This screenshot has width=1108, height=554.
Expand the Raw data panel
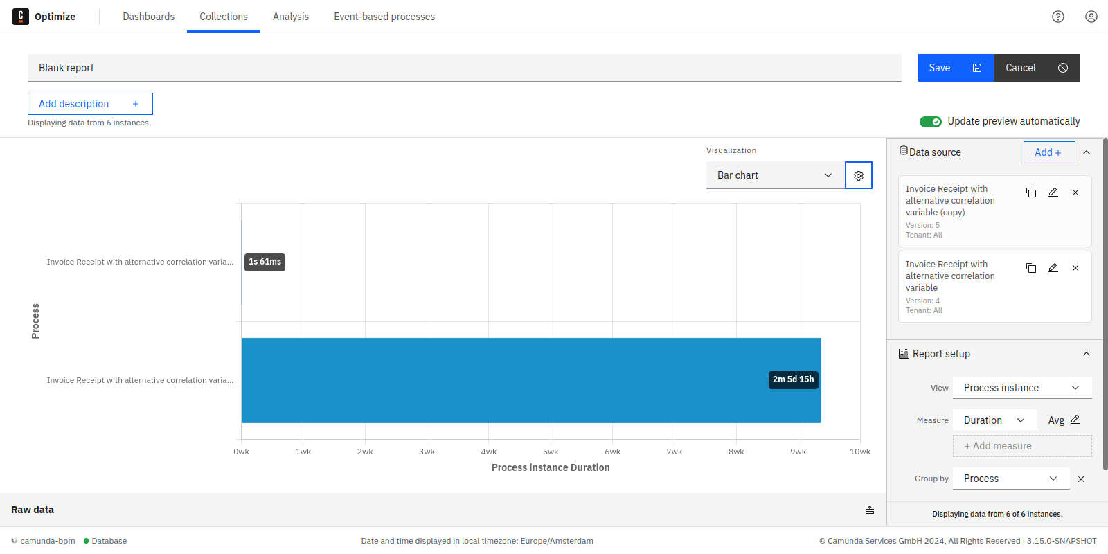(x=869, y=510)
